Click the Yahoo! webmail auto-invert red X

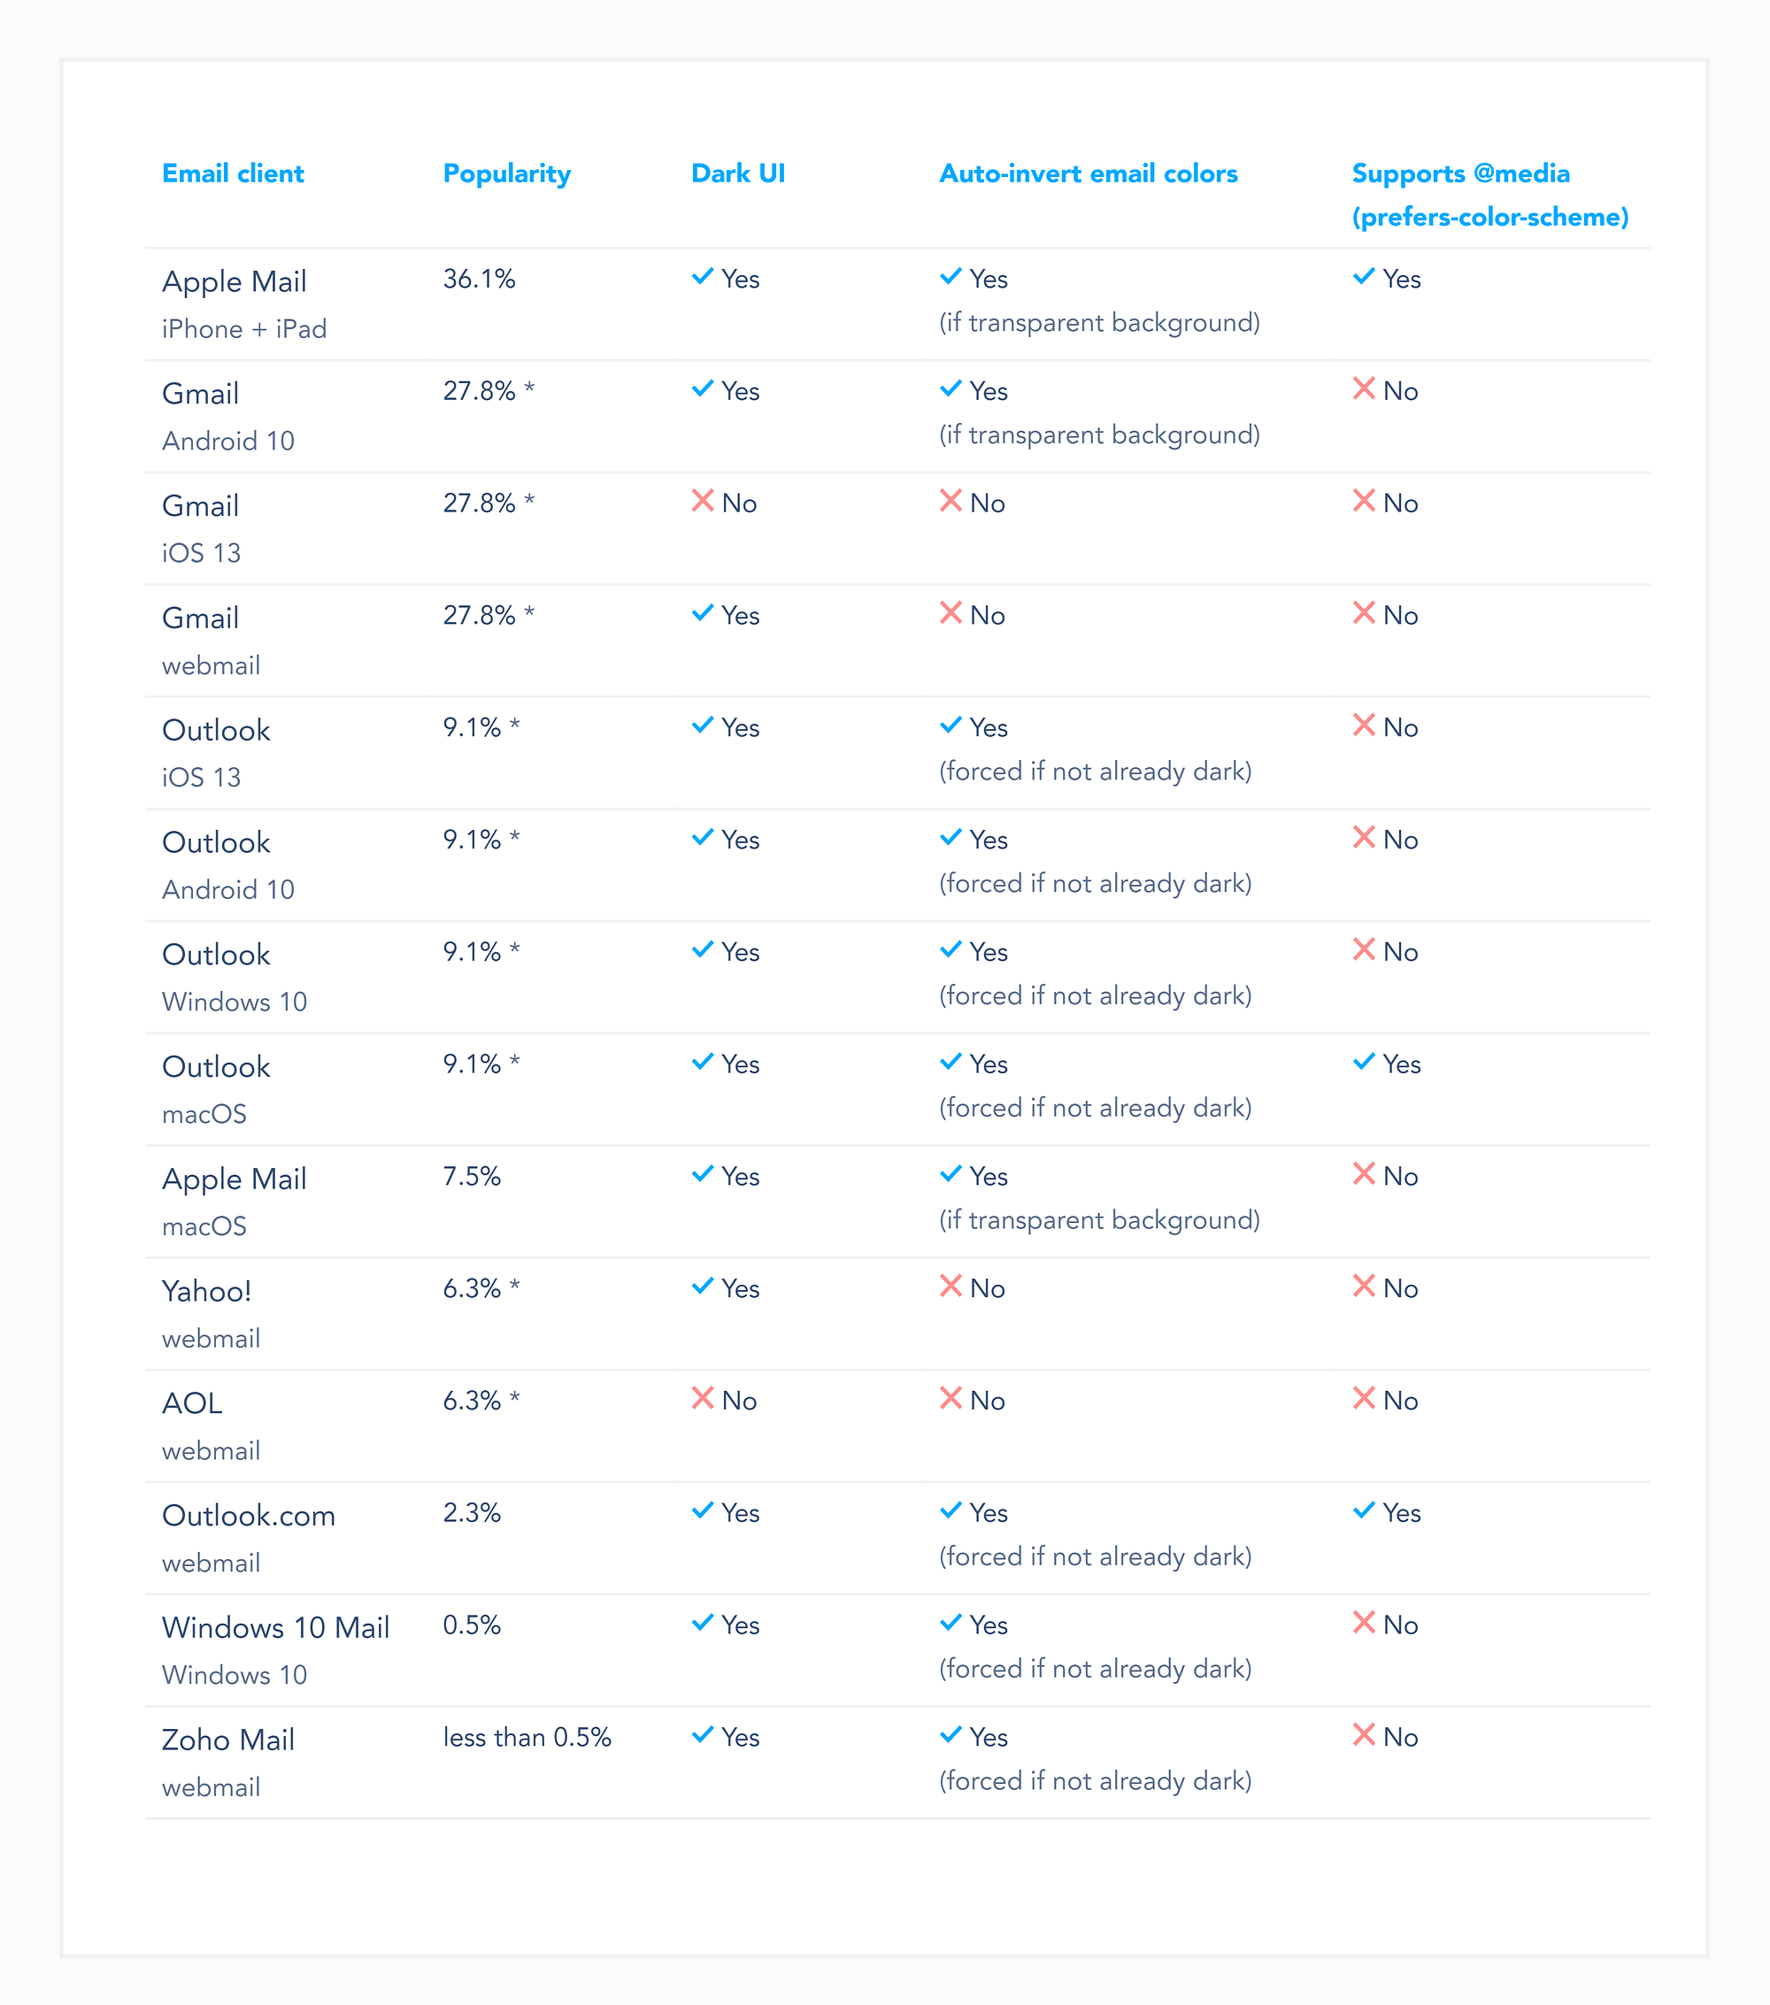(x=950, y=1286)
